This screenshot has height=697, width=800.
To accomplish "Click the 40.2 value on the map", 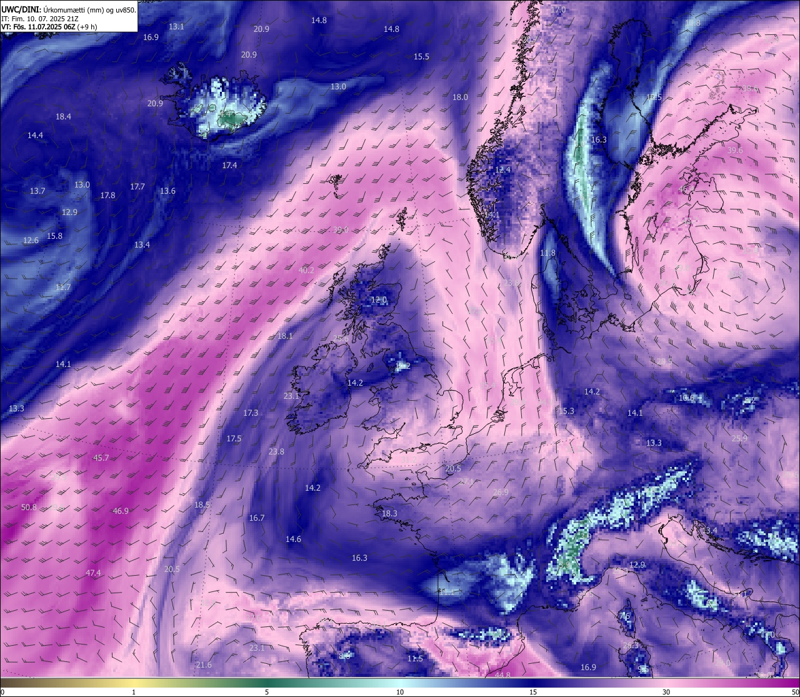I will [306, 270].
